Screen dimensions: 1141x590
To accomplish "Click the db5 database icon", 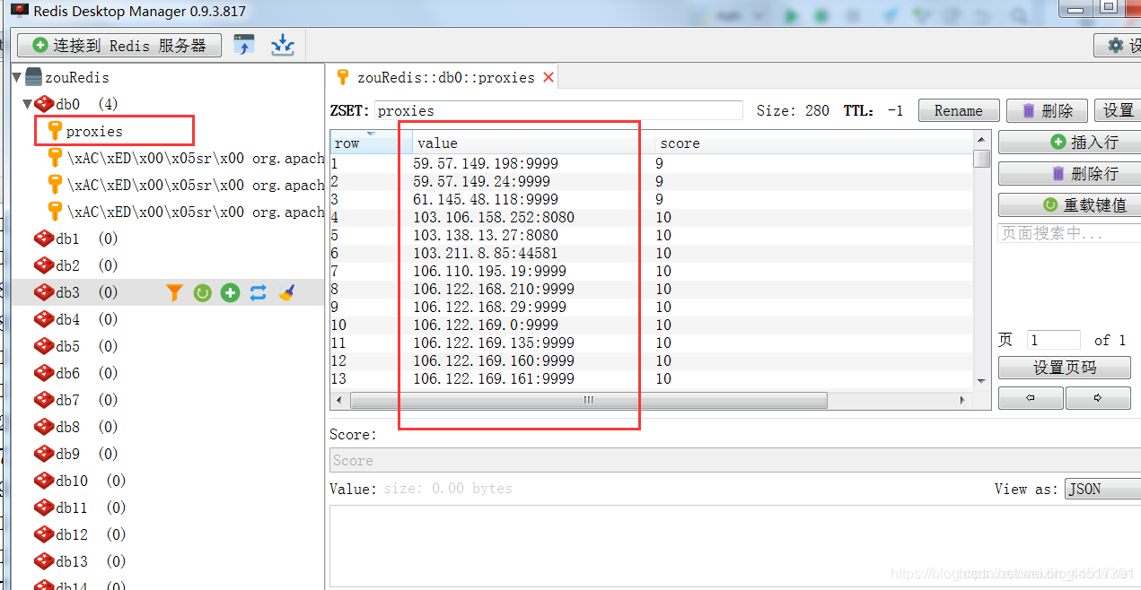I will click(x=44, y=346).
